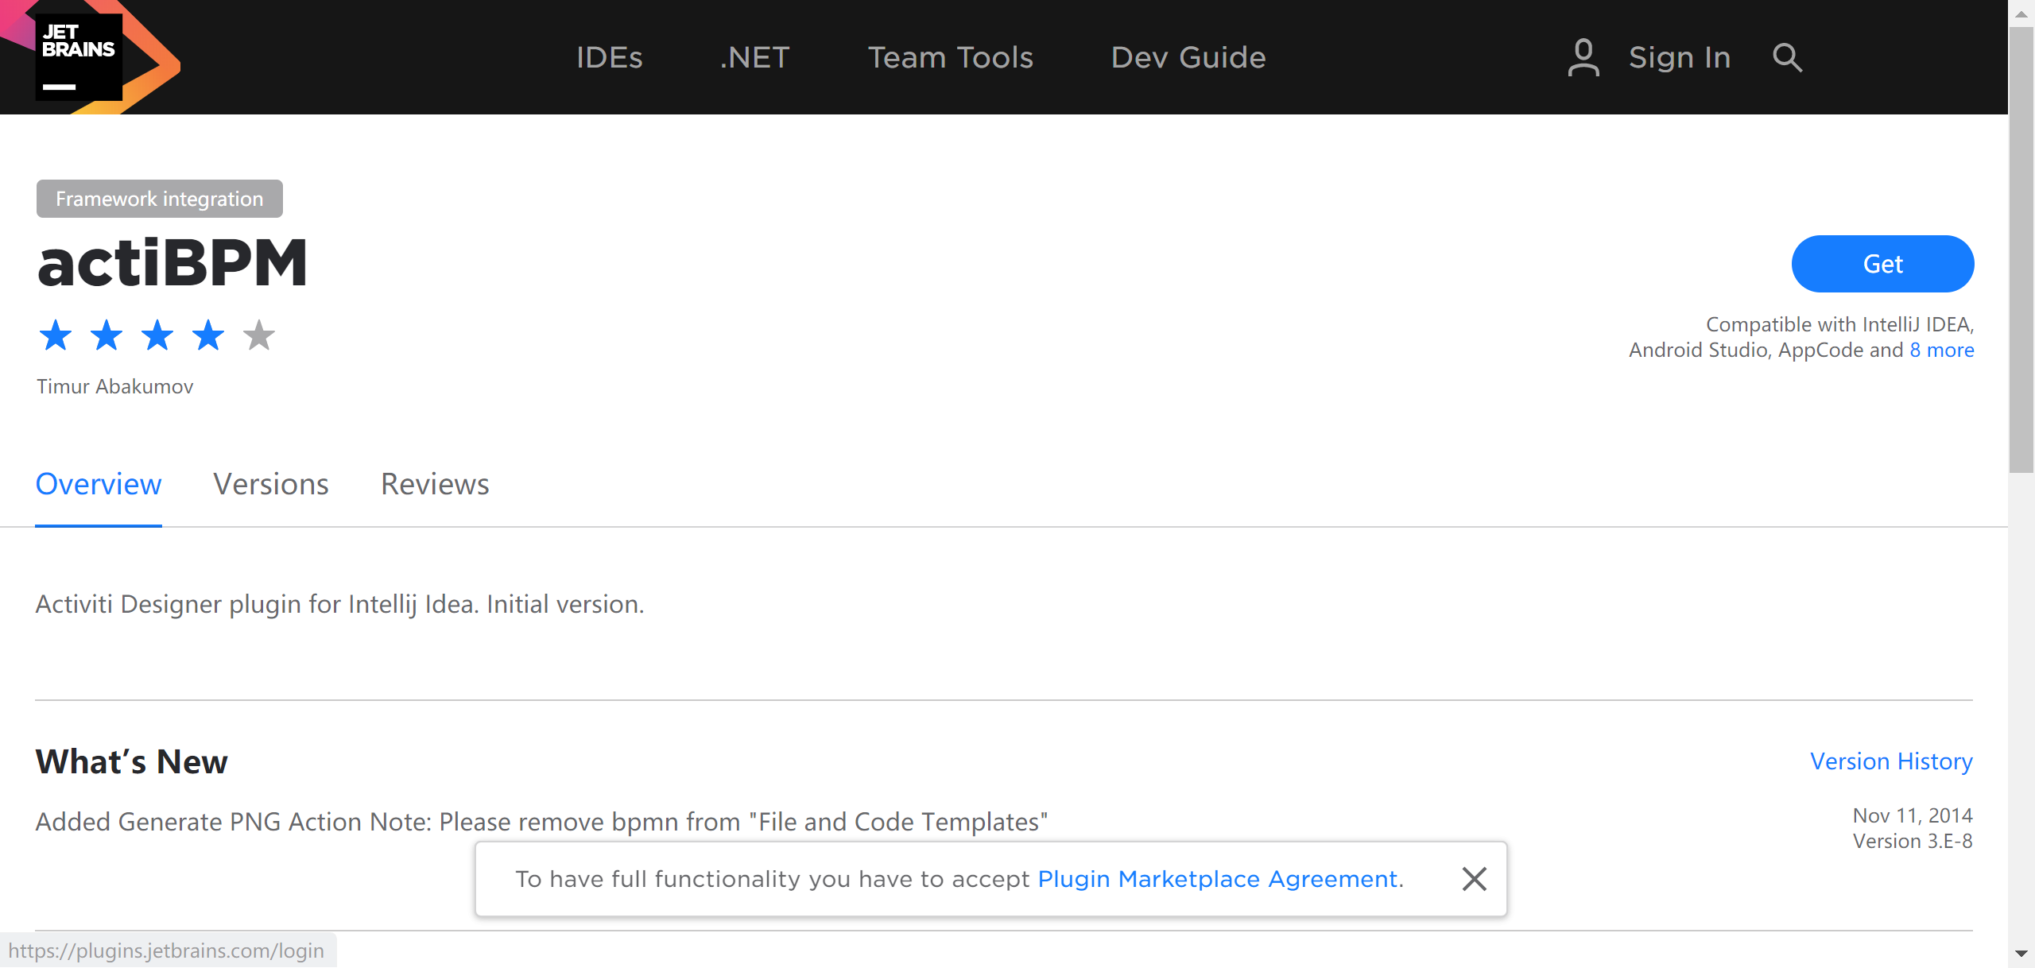The height and width of the screenshot is (968, 2035).
Task: Switch to the Versions tab
Action: tap(271, 484)
